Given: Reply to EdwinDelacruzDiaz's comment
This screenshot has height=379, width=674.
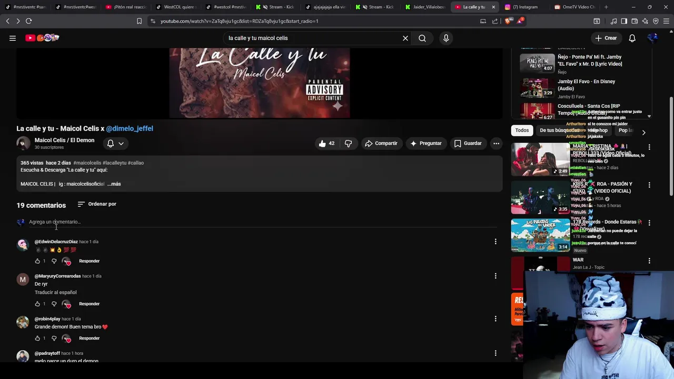Looking at the screenshot, I should pos(89,261).
